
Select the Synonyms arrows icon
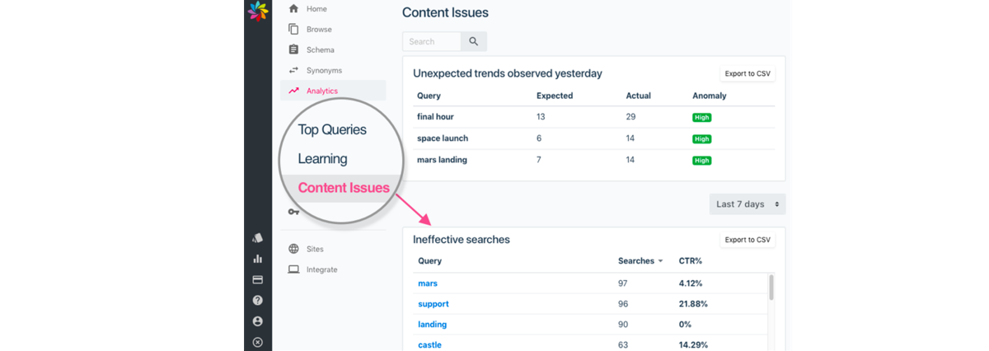coord(293,70)
